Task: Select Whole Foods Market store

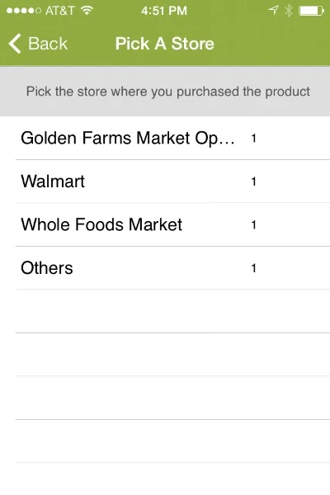Action: tap(172, 224)
